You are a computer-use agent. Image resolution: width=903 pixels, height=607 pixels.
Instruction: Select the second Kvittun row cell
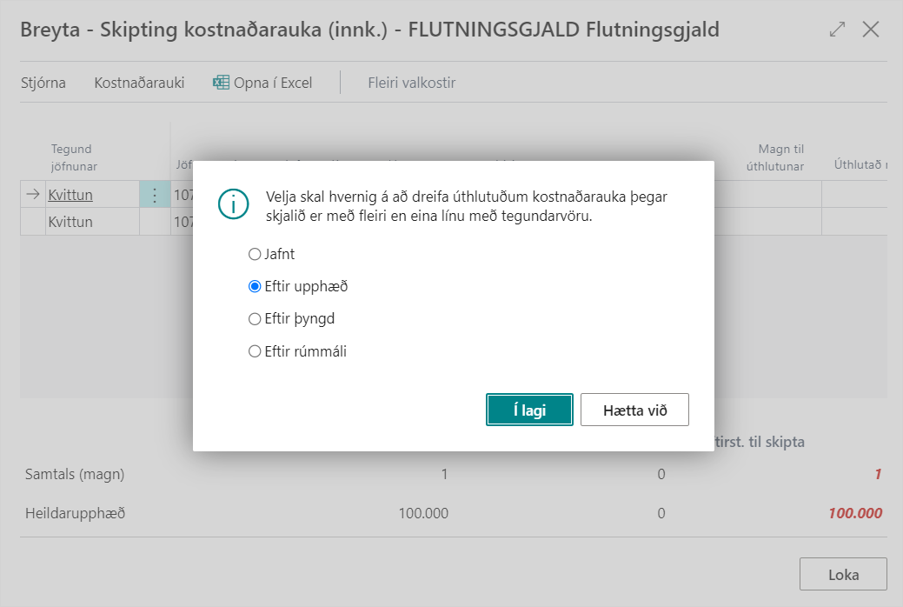[70, 222]
